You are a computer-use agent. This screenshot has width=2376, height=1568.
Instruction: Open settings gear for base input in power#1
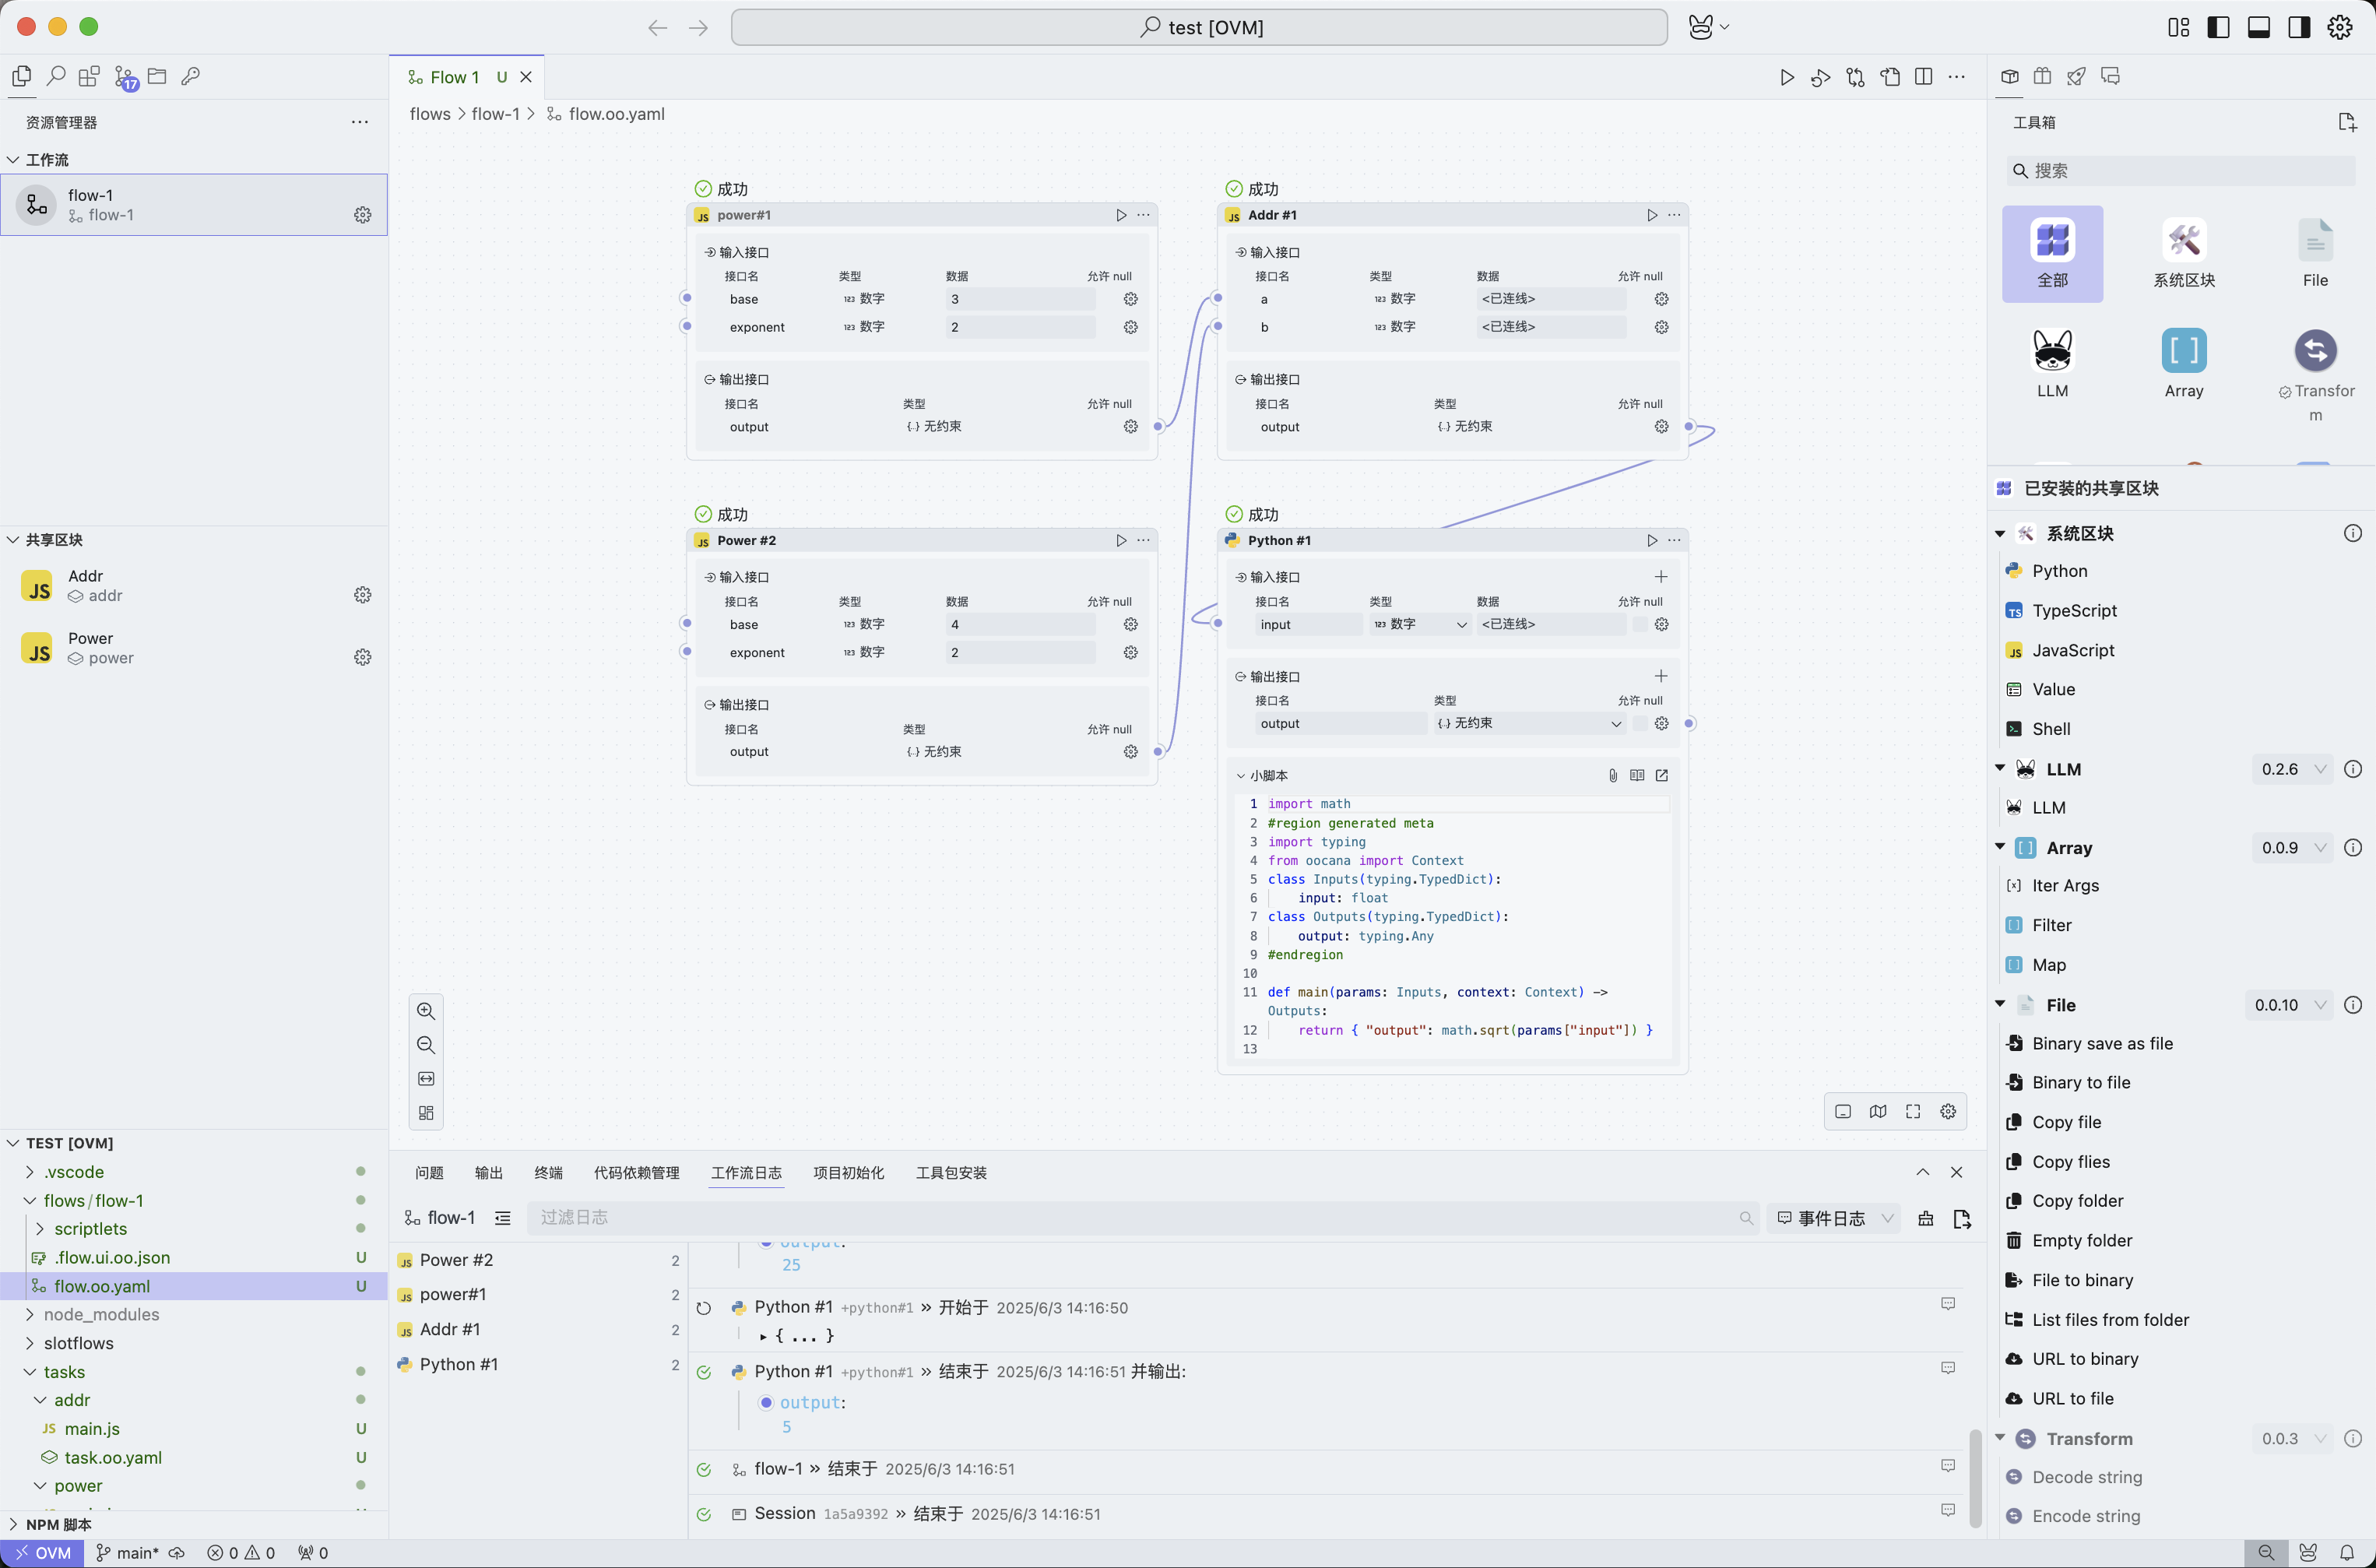click(x=1131, y=299)
